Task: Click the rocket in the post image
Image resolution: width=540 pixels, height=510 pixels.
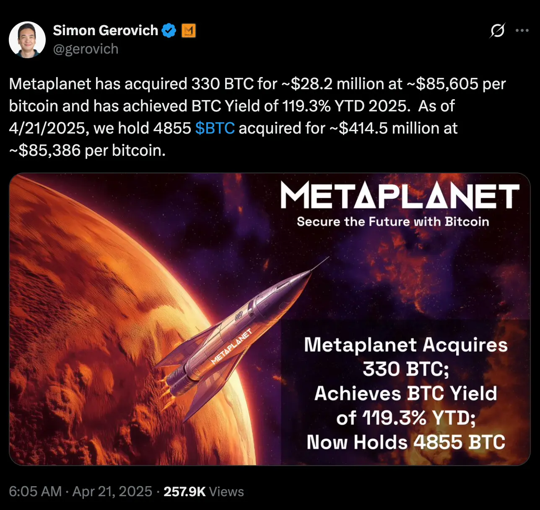Action: (x=235, y=331)
